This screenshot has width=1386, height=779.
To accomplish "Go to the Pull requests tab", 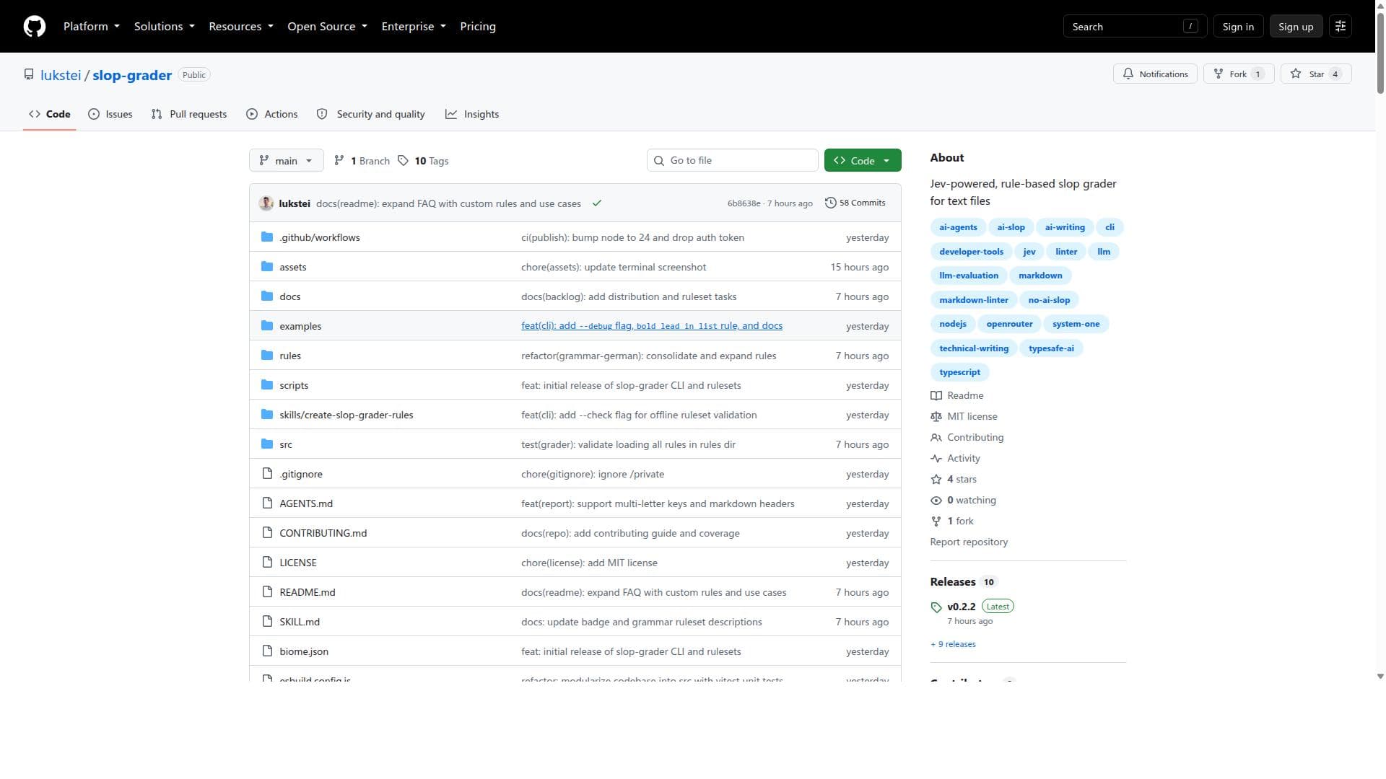I will pyautogui.click(x=189, y=114).
